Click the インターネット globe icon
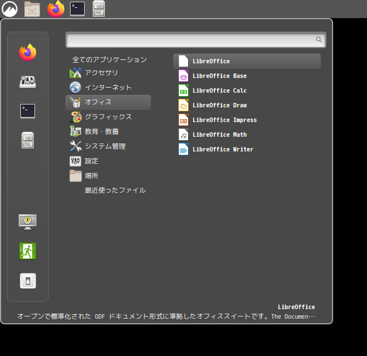Screen dimensions: 367x356 [75, 88]
